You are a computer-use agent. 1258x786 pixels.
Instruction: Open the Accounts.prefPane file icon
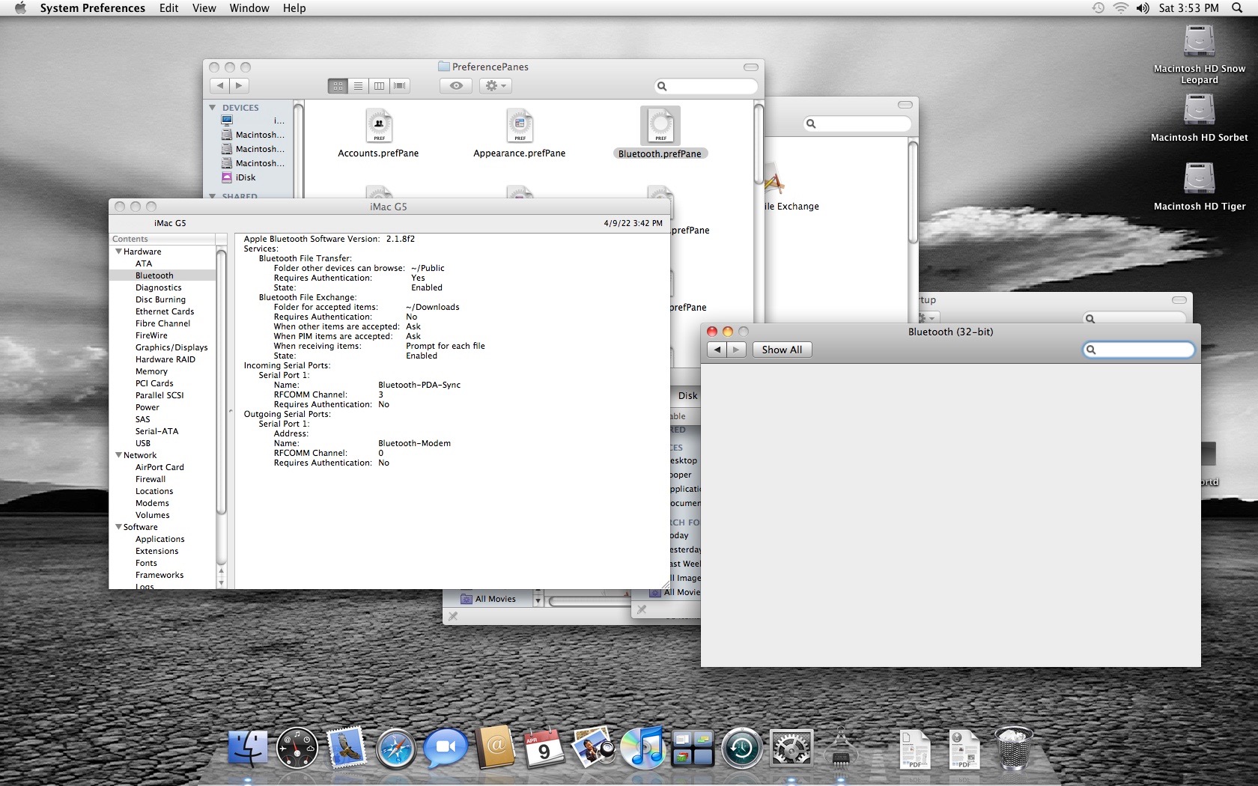pos(379,126)
